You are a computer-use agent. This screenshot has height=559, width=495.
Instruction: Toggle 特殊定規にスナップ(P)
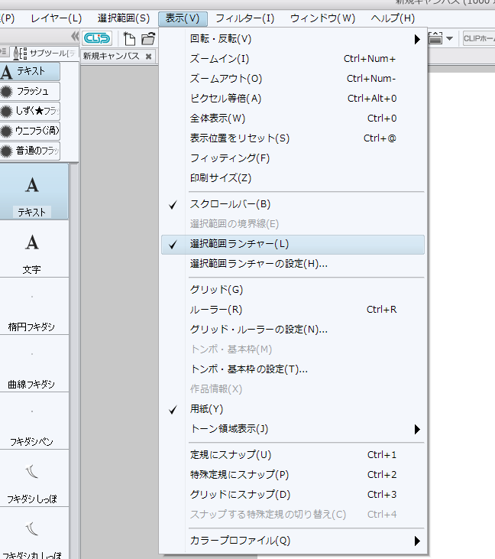tap(293, 475)
